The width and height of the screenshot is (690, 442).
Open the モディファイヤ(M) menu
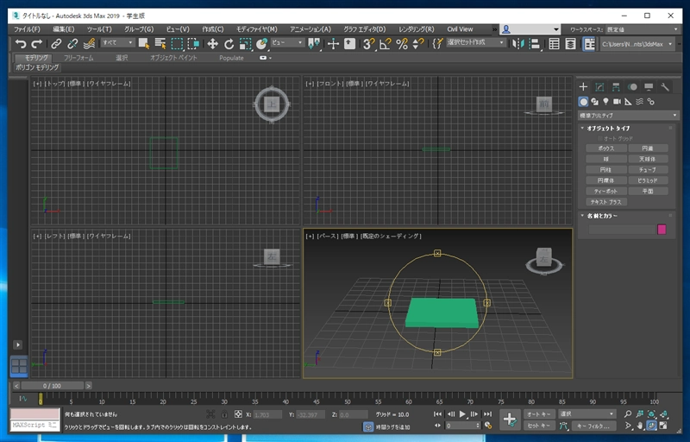(256, 29)
